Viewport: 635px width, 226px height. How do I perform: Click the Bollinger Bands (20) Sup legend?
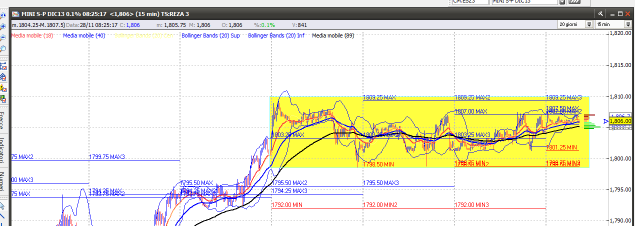(210, 35)
